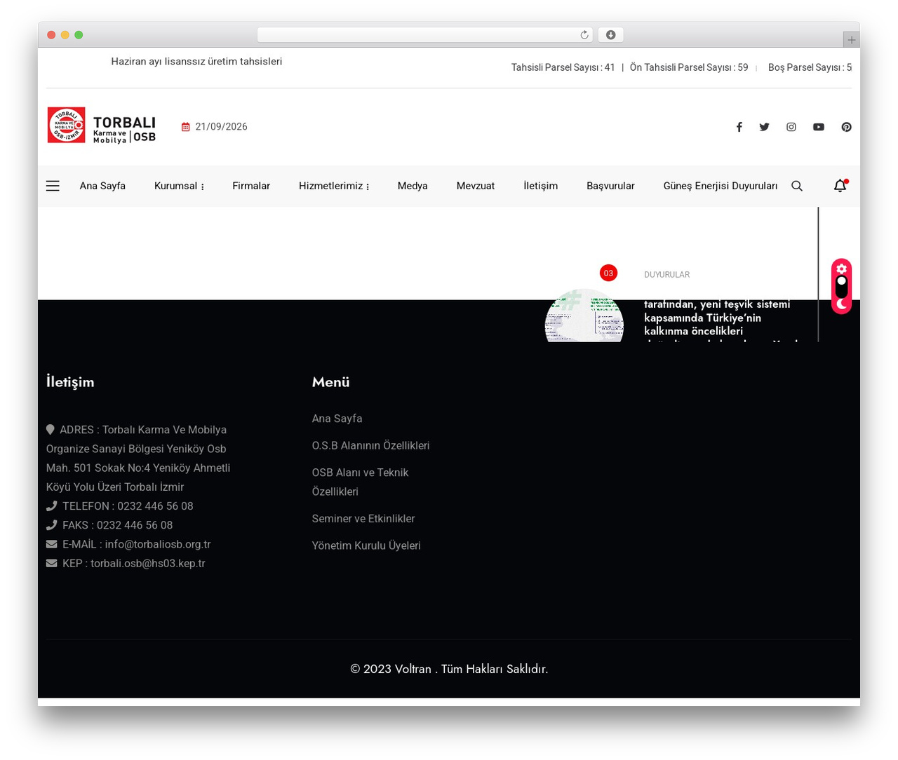Toggle the light/dark theme switch
The width and height of the screenshot is (898, 760).
tap(841, 286)
